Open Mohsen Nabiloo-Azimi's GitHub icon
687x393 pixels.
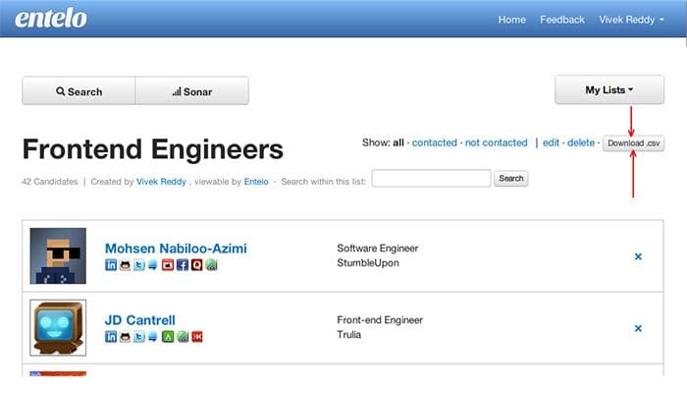pos(125,265)
